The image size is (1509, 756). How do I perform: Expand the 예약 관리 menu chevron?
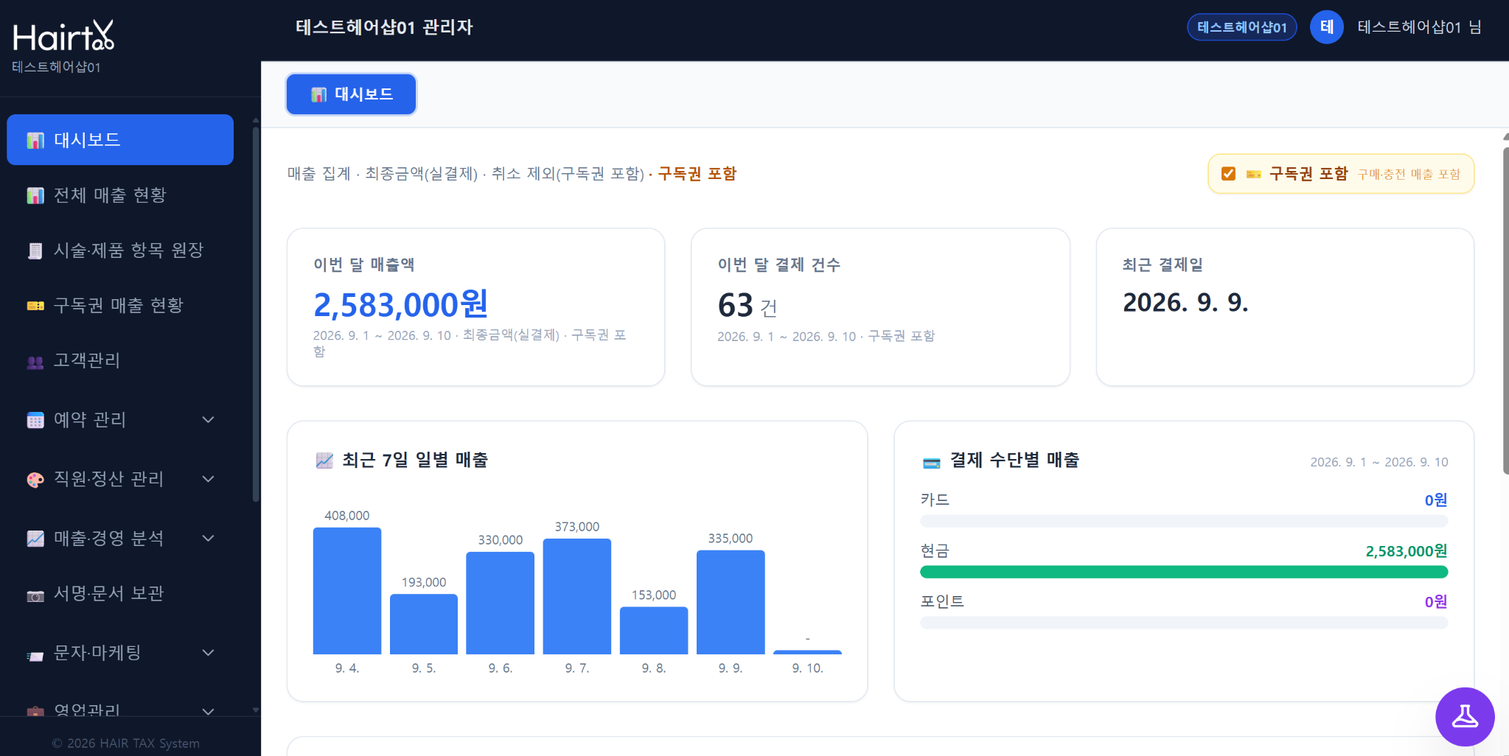(x=209, y=420)
